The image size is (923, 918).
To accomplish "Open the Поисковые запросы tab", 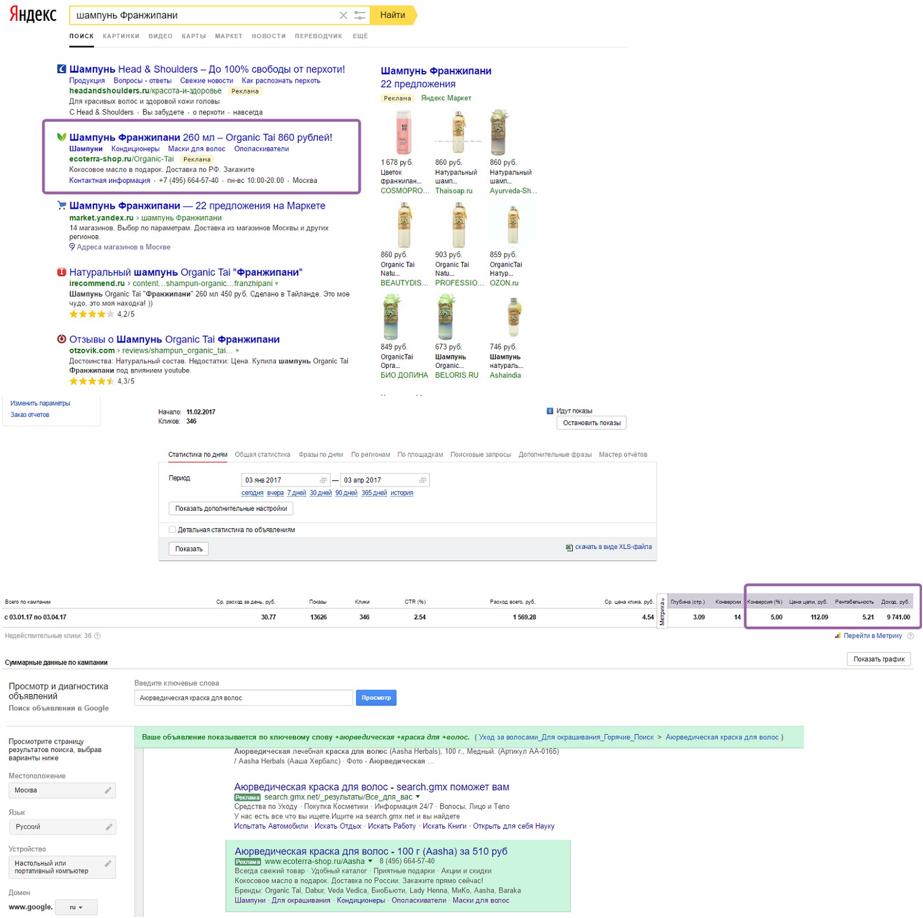I will pyautogui.click(x=481, y=455).
